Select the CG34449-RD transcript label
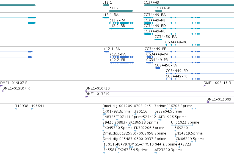 pyautogui.click(x=155, y=26)
